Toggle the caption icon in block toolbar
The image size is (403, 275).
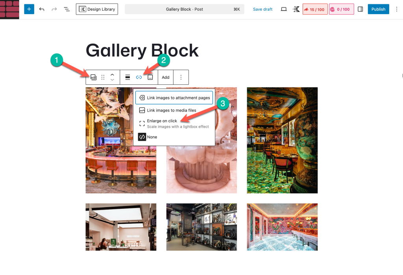click(x=150, y=77)
